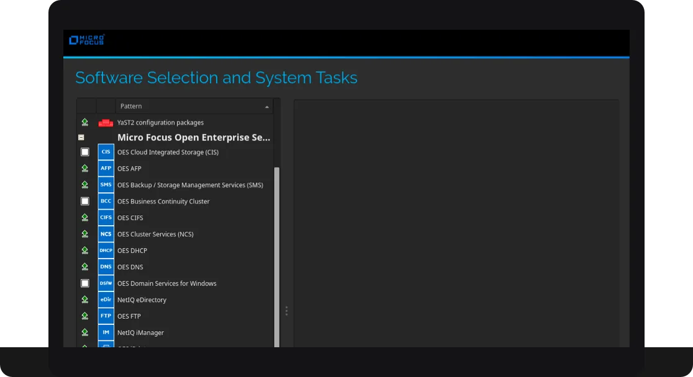Check the OES Domain Services for Windows checkbox
This screenshot has width=693, height=377.
pyautogui.click(x=85, y=283)
